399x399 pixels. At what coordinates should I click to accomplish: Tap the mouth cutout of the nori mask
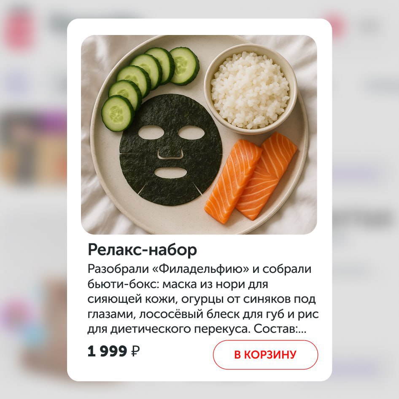coord(171,173)
